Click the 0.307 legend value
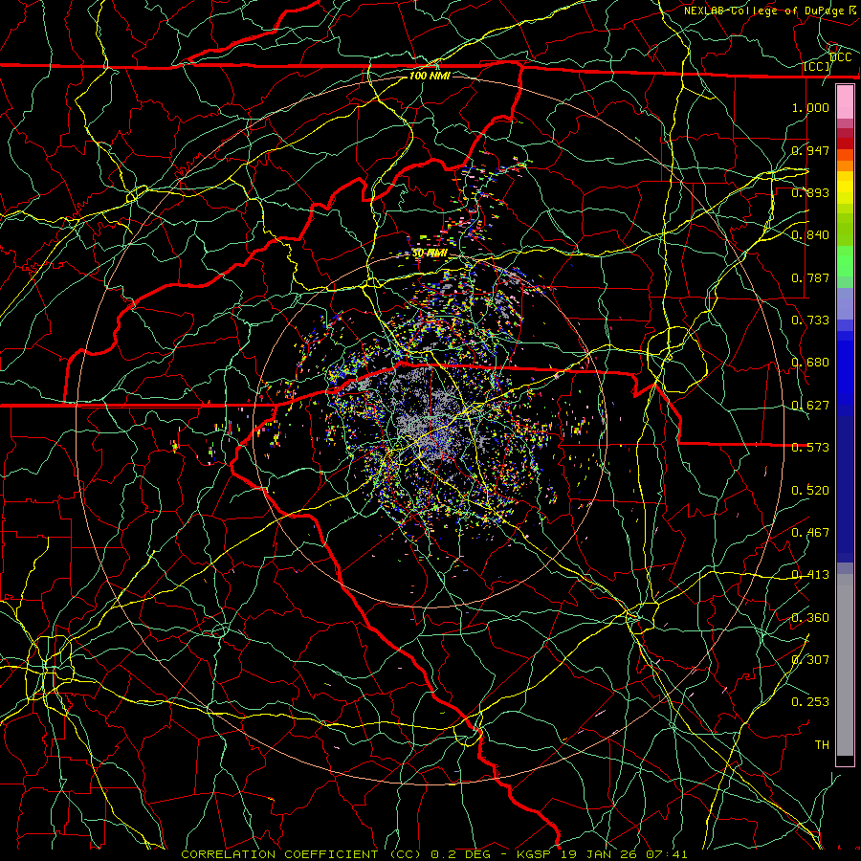Viewport: 861px width, 861px height. tap(810, 660)
